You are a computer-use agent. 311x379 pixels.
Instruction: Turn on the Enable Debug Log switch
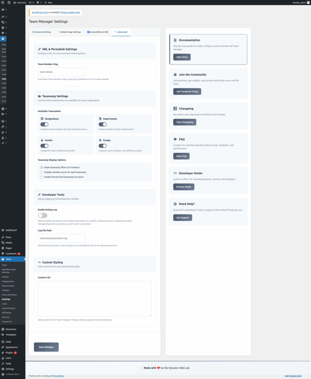click(x=43, y=215)
